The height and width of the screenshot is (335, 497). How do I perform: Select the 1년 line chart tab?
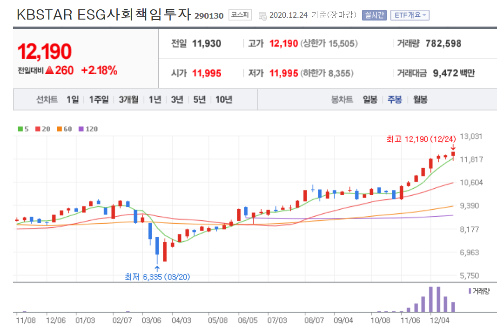coord(155,100)
